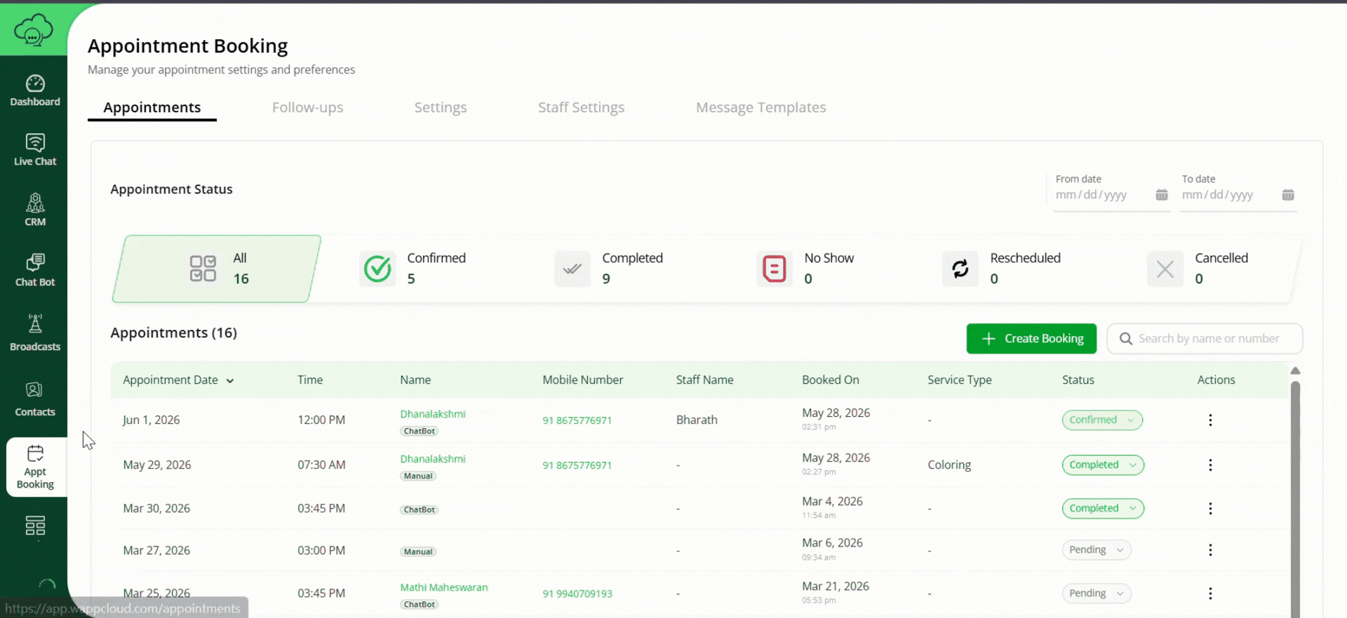This screenshot has width=1347, height=618.
Task: Open the Staff Settings tab
Action: (581, 107)
